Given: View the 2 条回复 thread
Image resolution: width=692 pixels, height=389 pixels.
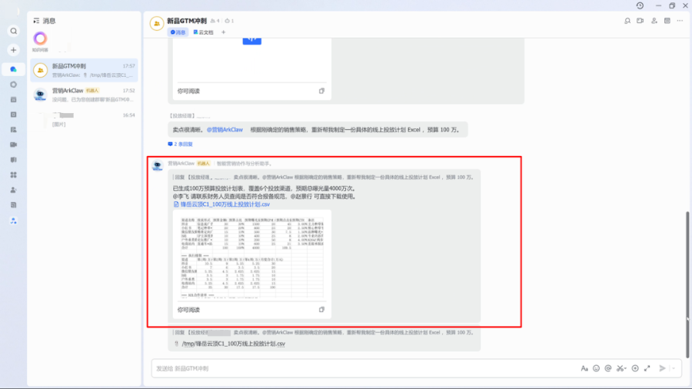Looking at the screenshot, I should point(180,145).
